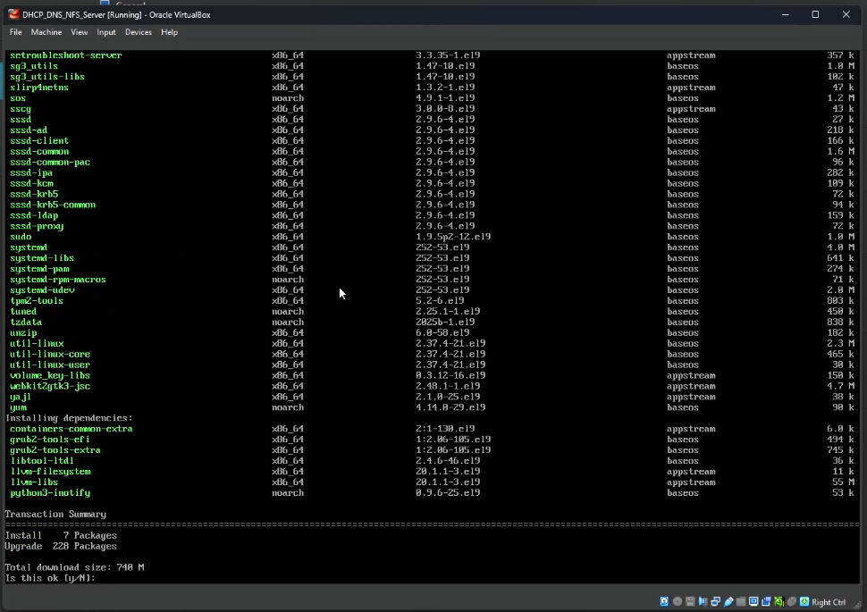
Task: Click the keyboard capture arrow icon
Action: [x=804, y=601]
